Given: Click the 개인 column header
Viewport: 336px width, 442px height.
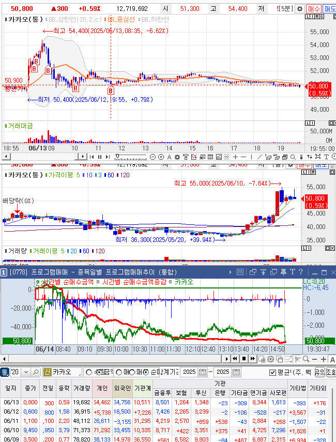Looking at the screenshot, I should tap(102, 388).
